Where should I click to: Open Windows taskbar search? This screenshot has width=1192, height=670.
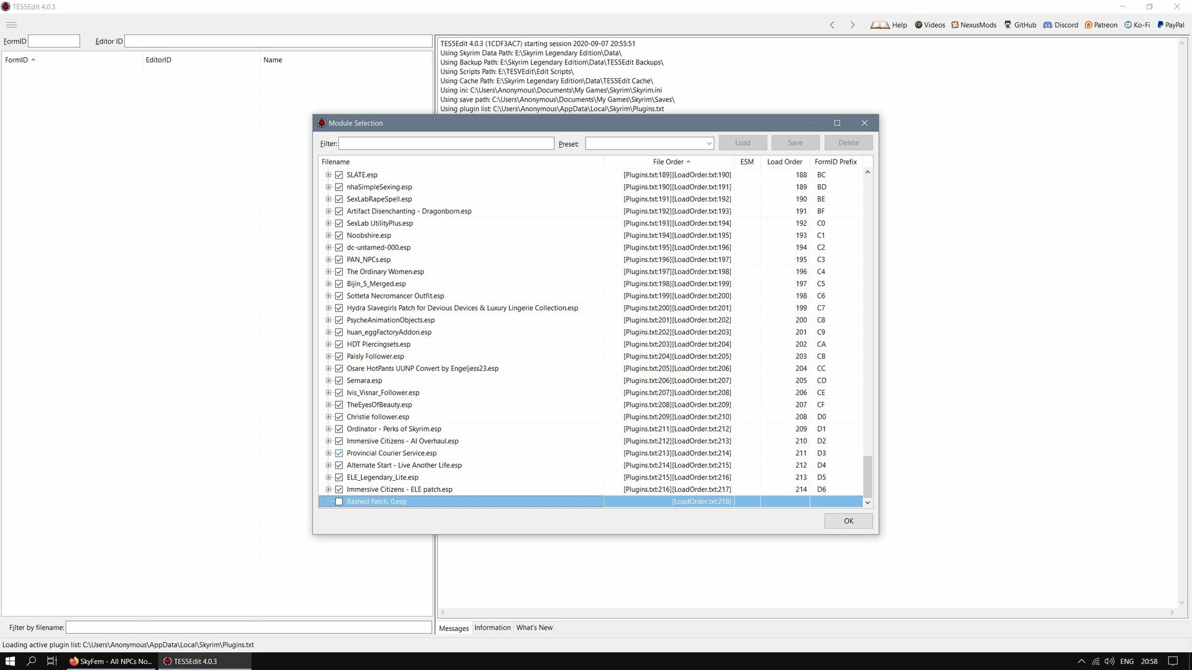[31, 661]
